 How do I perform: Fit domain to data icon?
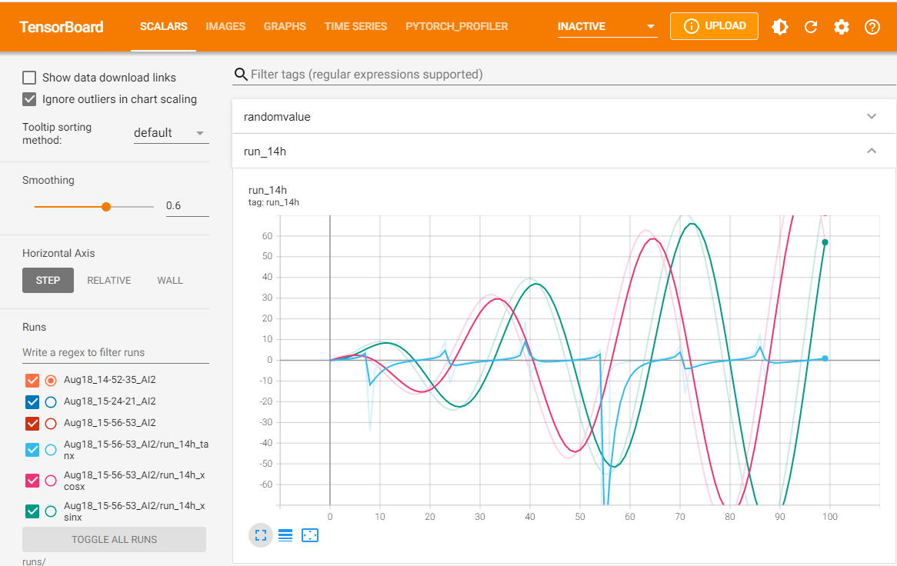coord(310,535)
